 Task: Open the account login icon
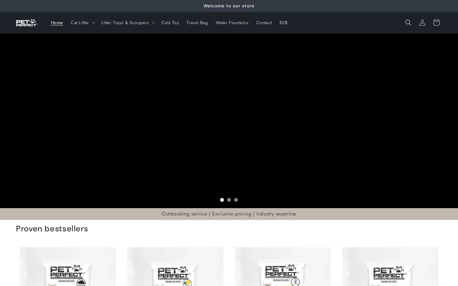[x=422, y=23]
